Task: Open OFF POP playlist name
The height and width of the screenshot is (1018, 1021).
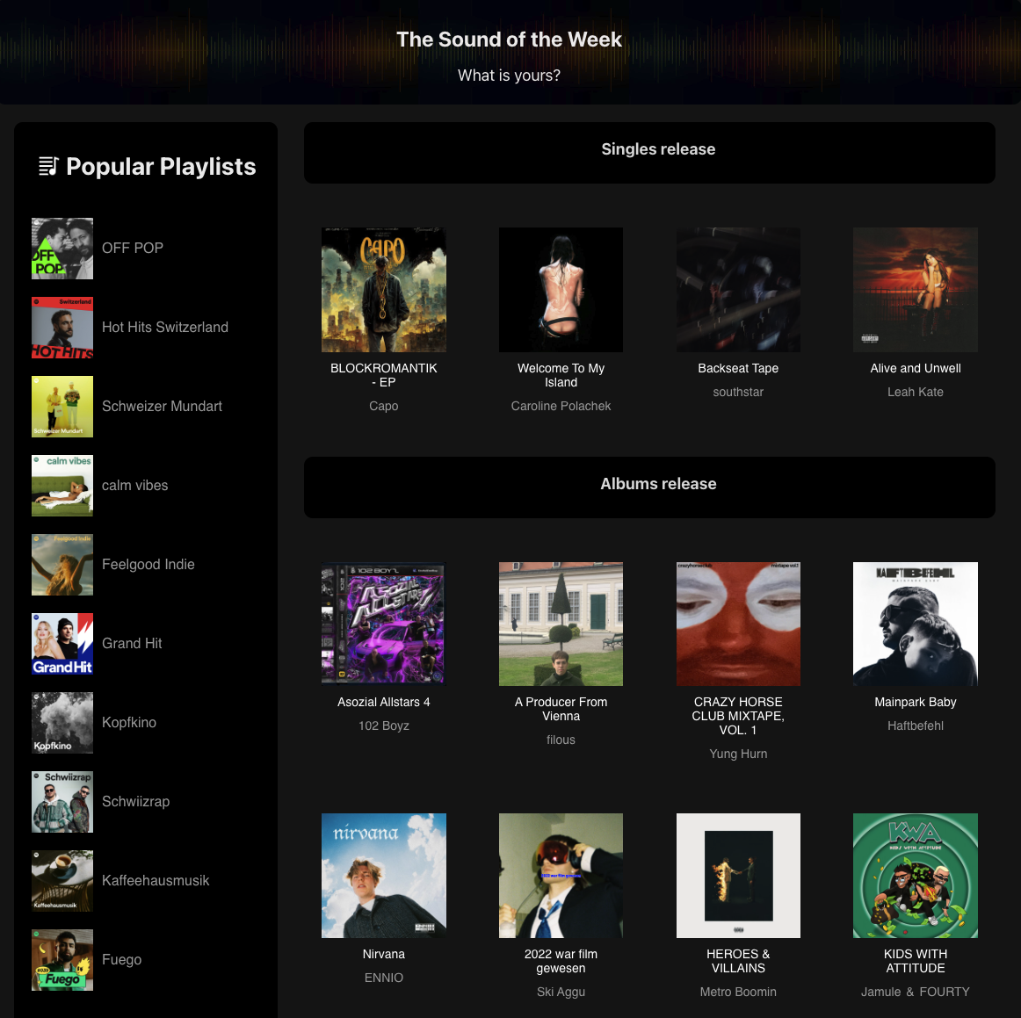Action: (x=133, y=248)
